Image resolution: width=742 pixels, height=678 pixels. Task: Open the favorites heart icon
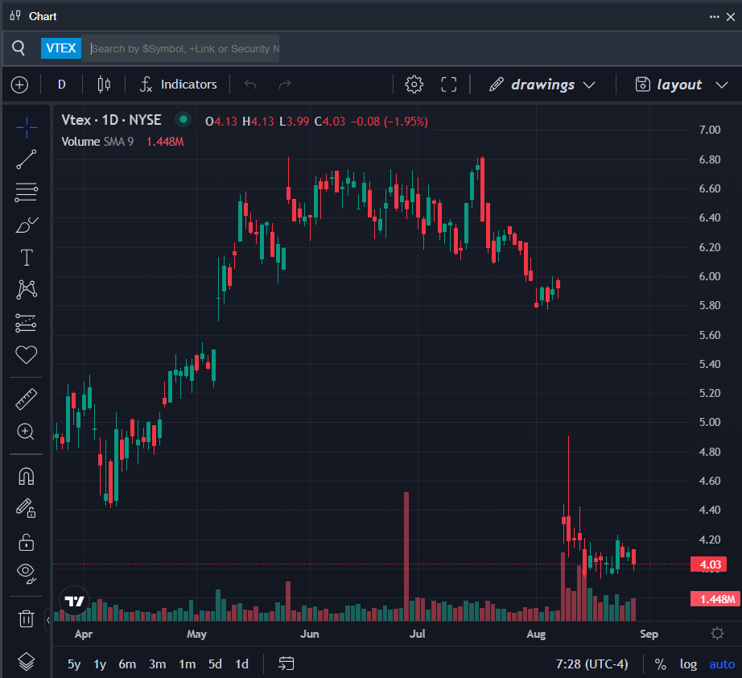pos(27,354)
